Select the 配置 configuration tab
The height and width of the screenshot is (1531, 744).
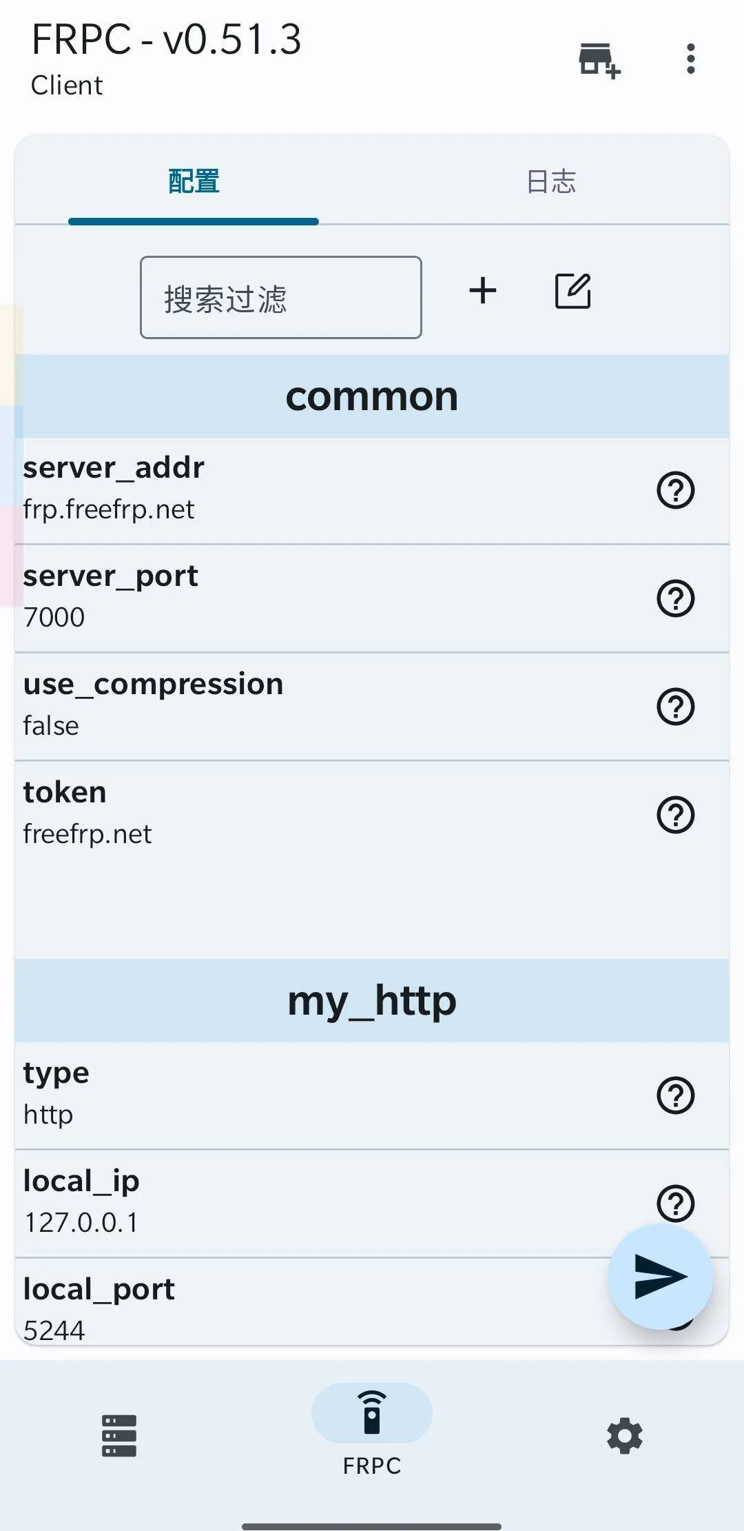coord(193,181)
